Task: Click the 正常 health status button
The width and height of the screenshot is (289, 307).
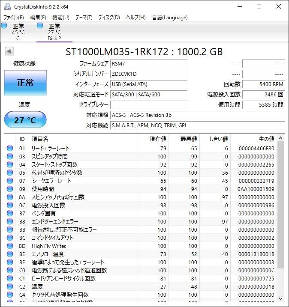Action: point(25,83)
